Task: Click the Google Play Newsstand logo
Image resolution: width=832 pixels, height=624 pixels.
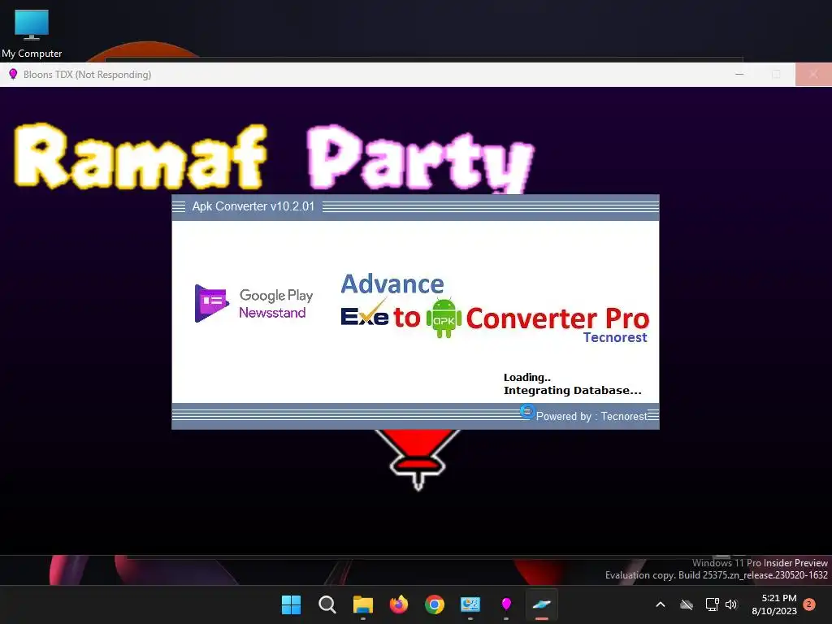Action: click(x=253, y=304)
